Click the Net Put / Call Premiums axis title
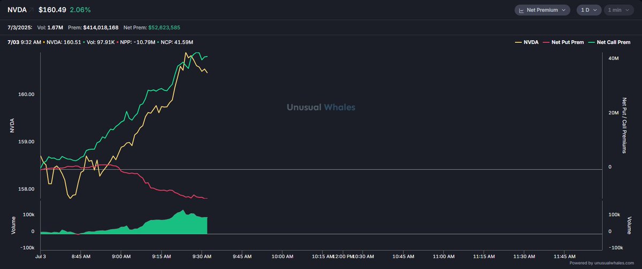This screenshot has height=269, width=642. click(x=624, y=126)
